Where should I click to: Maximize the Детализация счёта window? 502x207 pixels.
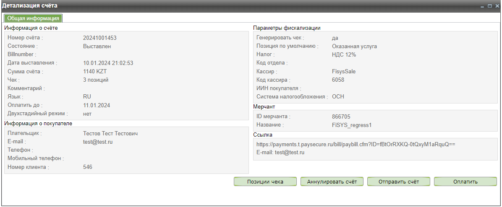tap(489, 6)
